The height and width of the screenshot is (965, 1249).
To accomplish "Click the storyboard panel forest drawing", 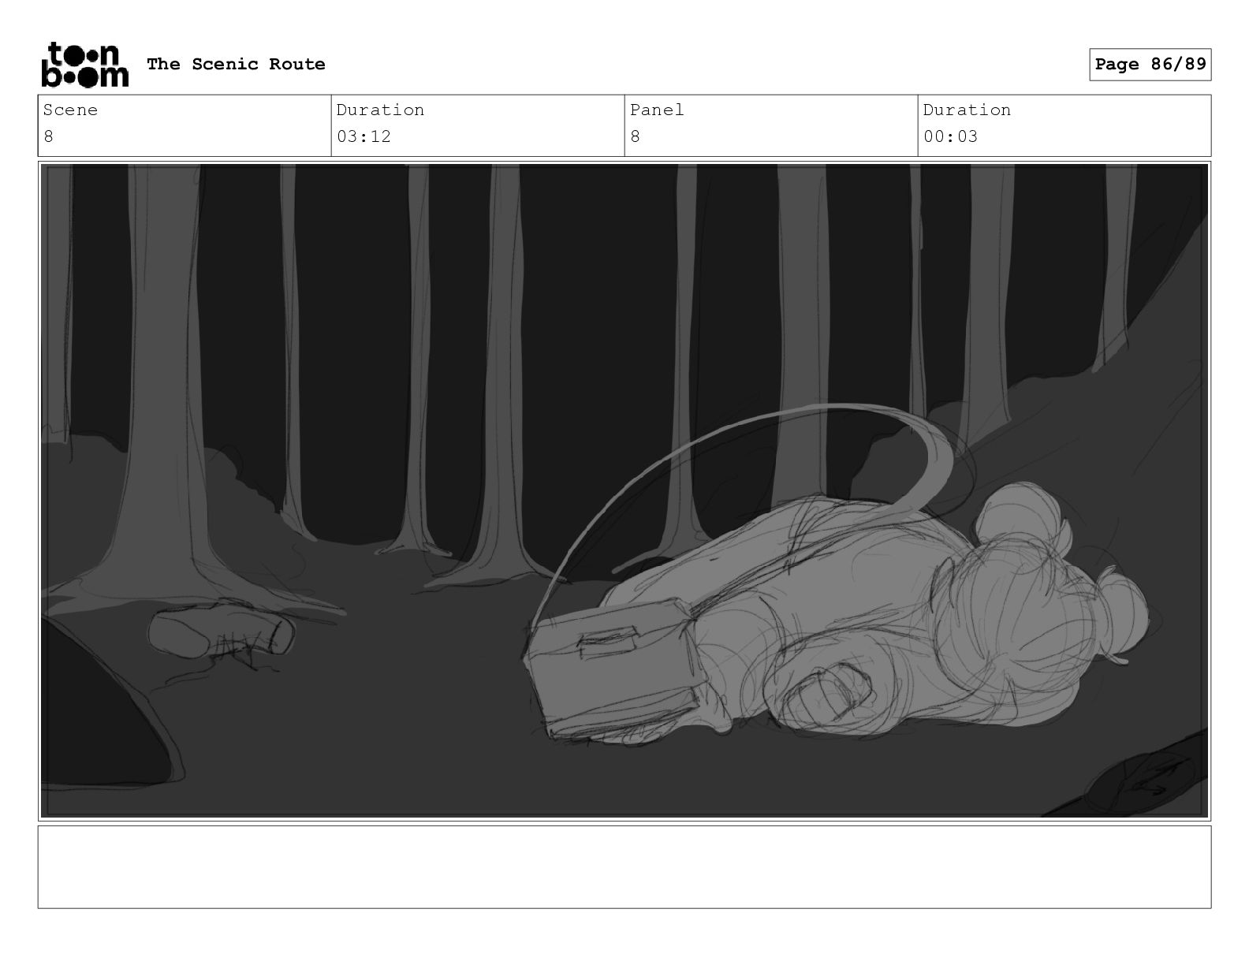I will click(624, 490).
